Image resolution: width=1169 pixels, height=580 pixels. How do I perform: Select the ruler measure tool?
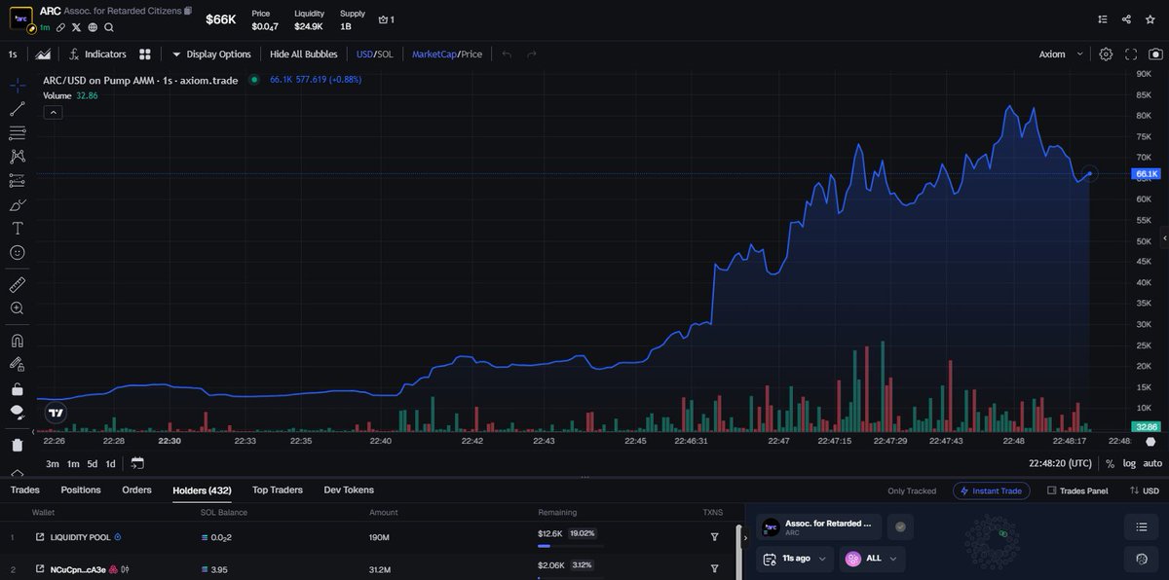click(18, 284)
